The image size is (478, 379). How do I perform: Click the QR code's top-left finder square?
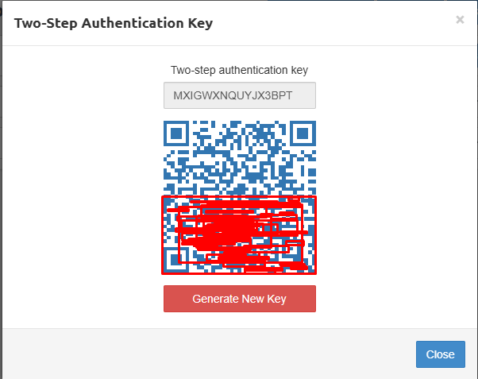(x=176, y=133)
